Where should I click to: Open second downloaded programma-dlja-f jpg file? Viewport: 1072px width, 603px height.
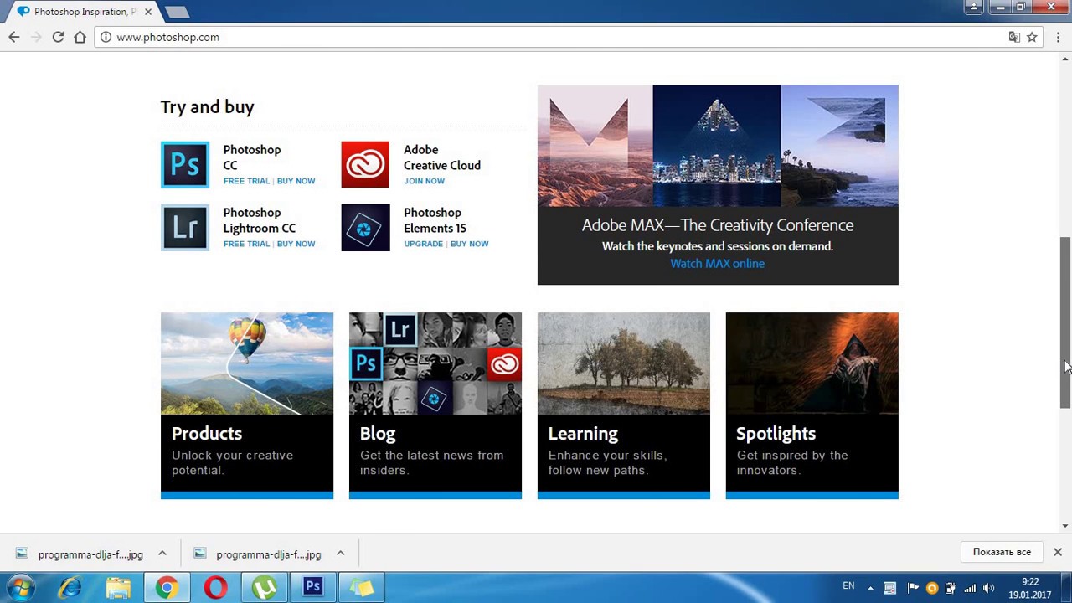tap(259, 554)
